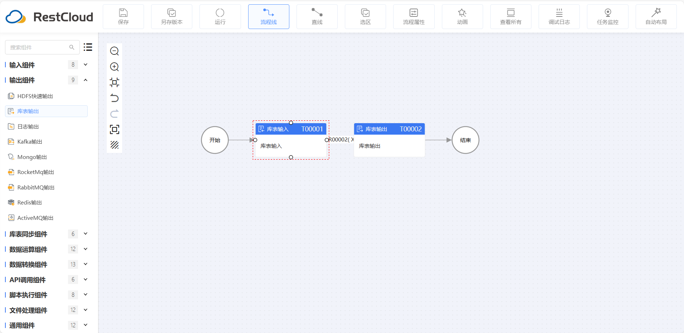This screenshot has height=333, width=684.
Task: Click the undo arrow icon
Action: (115, 98)
